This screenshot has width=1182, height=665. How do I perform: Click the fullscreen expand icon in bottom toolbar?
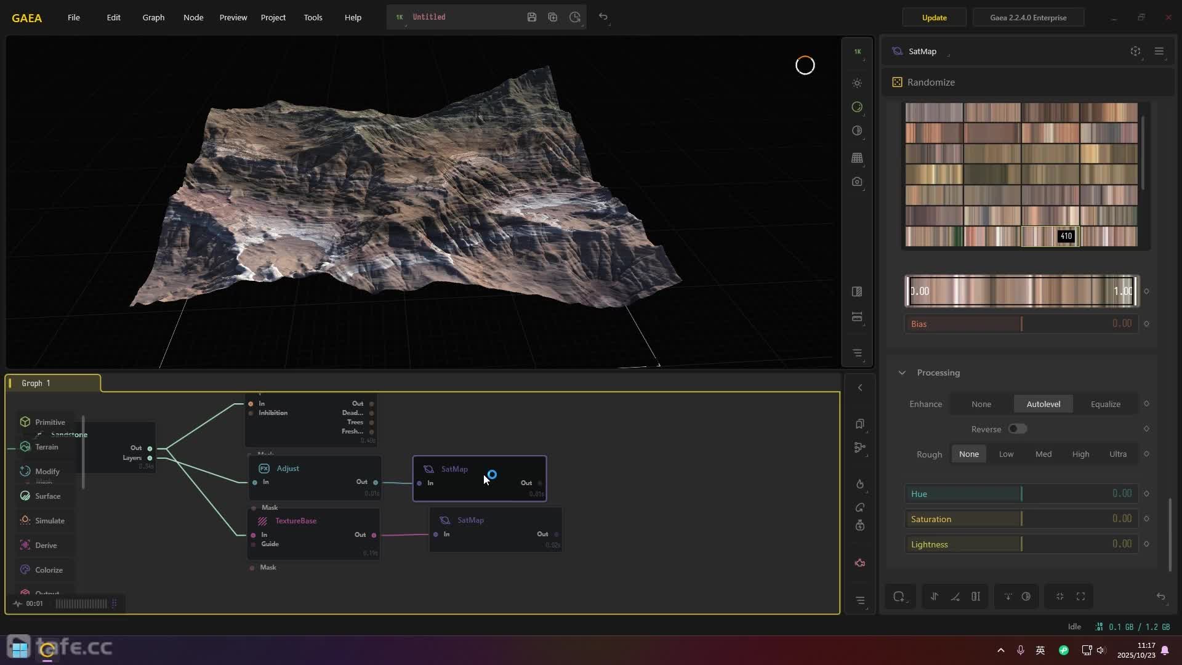(1080, 596)
